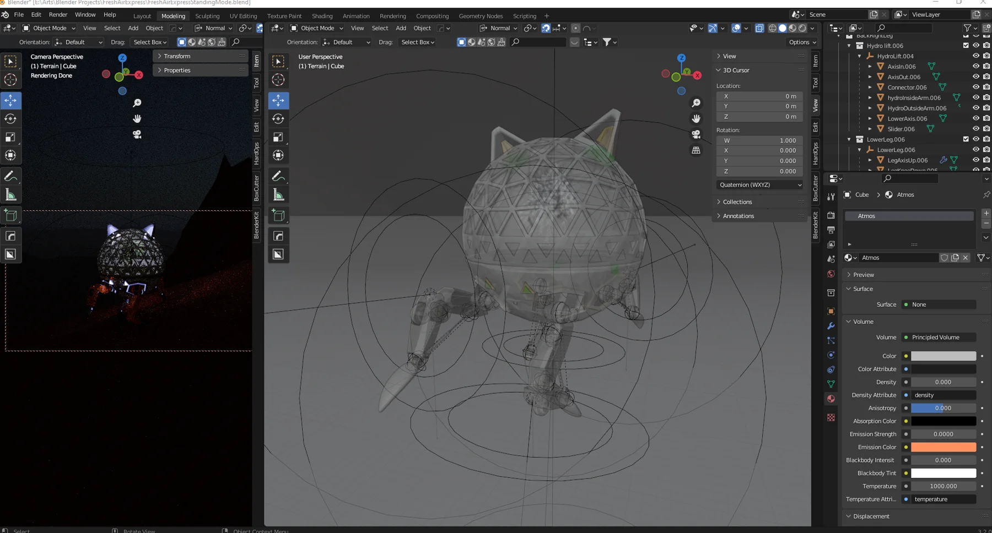Image resolution: width=992 pixels, height=533 pixels.
Task: Open the Options dropdown in viewport header
Action: click(802, 42)
